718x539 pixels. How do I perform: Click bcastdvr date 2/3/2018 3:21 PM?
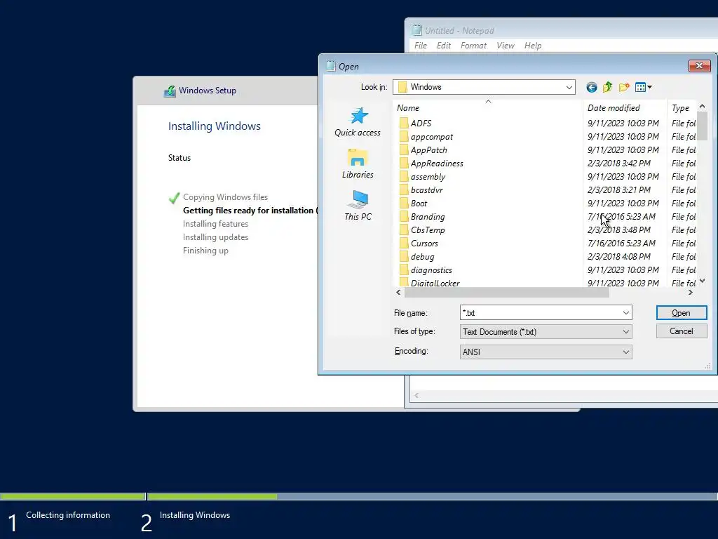pyautogui.click(x=619, y=189)
